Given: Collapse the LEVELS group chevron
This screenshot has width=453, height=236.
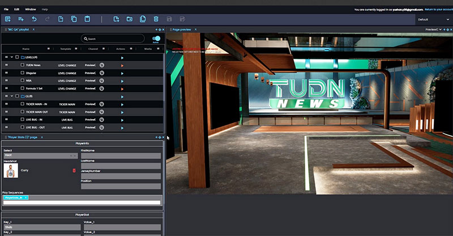Looking at the screenshot, I should pyautogui.click(x=12, y=57).
